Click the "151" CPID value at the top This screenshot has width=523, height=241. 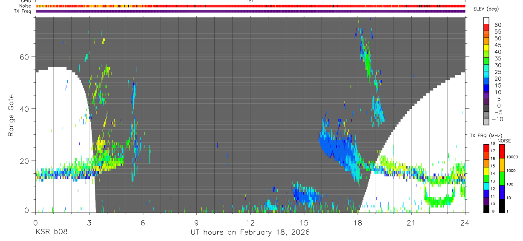point(250,1)
